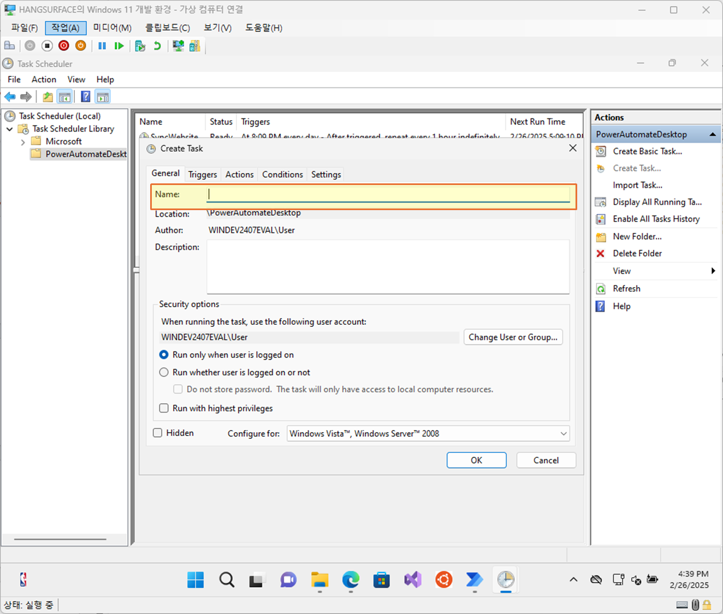This screenshot has width=723, height=614.
Task: Click Cancel in Create Task dialog
Action: pos(546,460)
